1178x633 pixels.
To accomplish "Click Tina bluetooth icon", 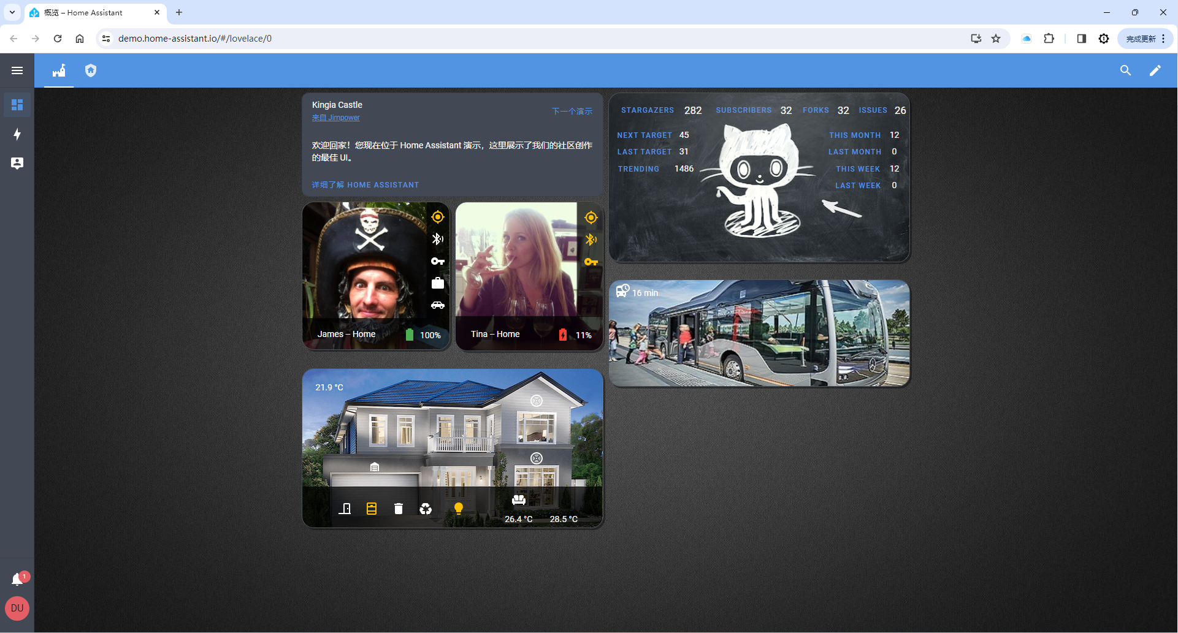I will point(591,240).
